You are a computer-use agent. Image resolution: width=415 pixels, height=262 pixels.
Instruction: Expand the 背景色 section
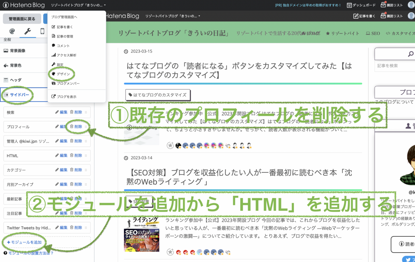47,65
